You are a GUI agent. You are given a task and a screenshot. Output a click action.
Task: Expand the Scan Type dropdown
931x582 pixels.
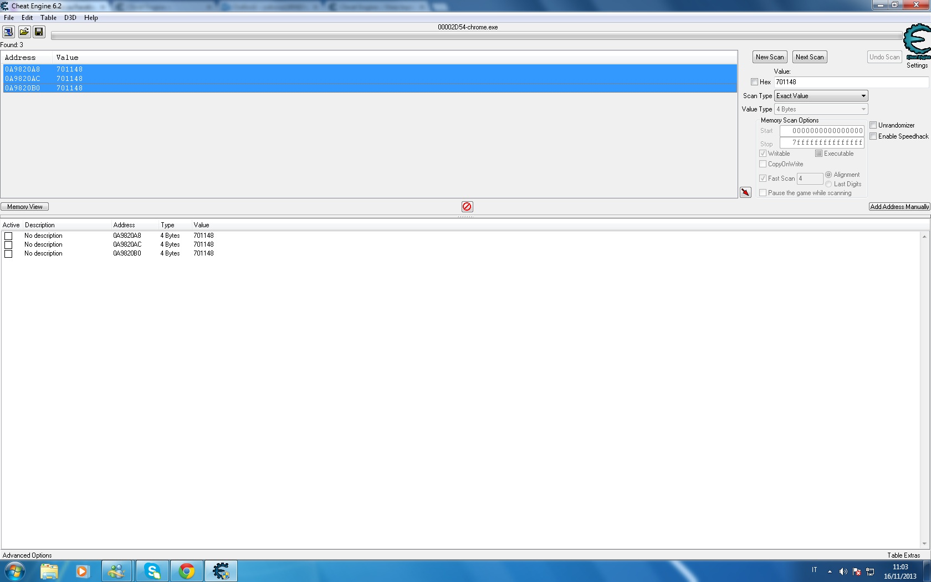821,96
